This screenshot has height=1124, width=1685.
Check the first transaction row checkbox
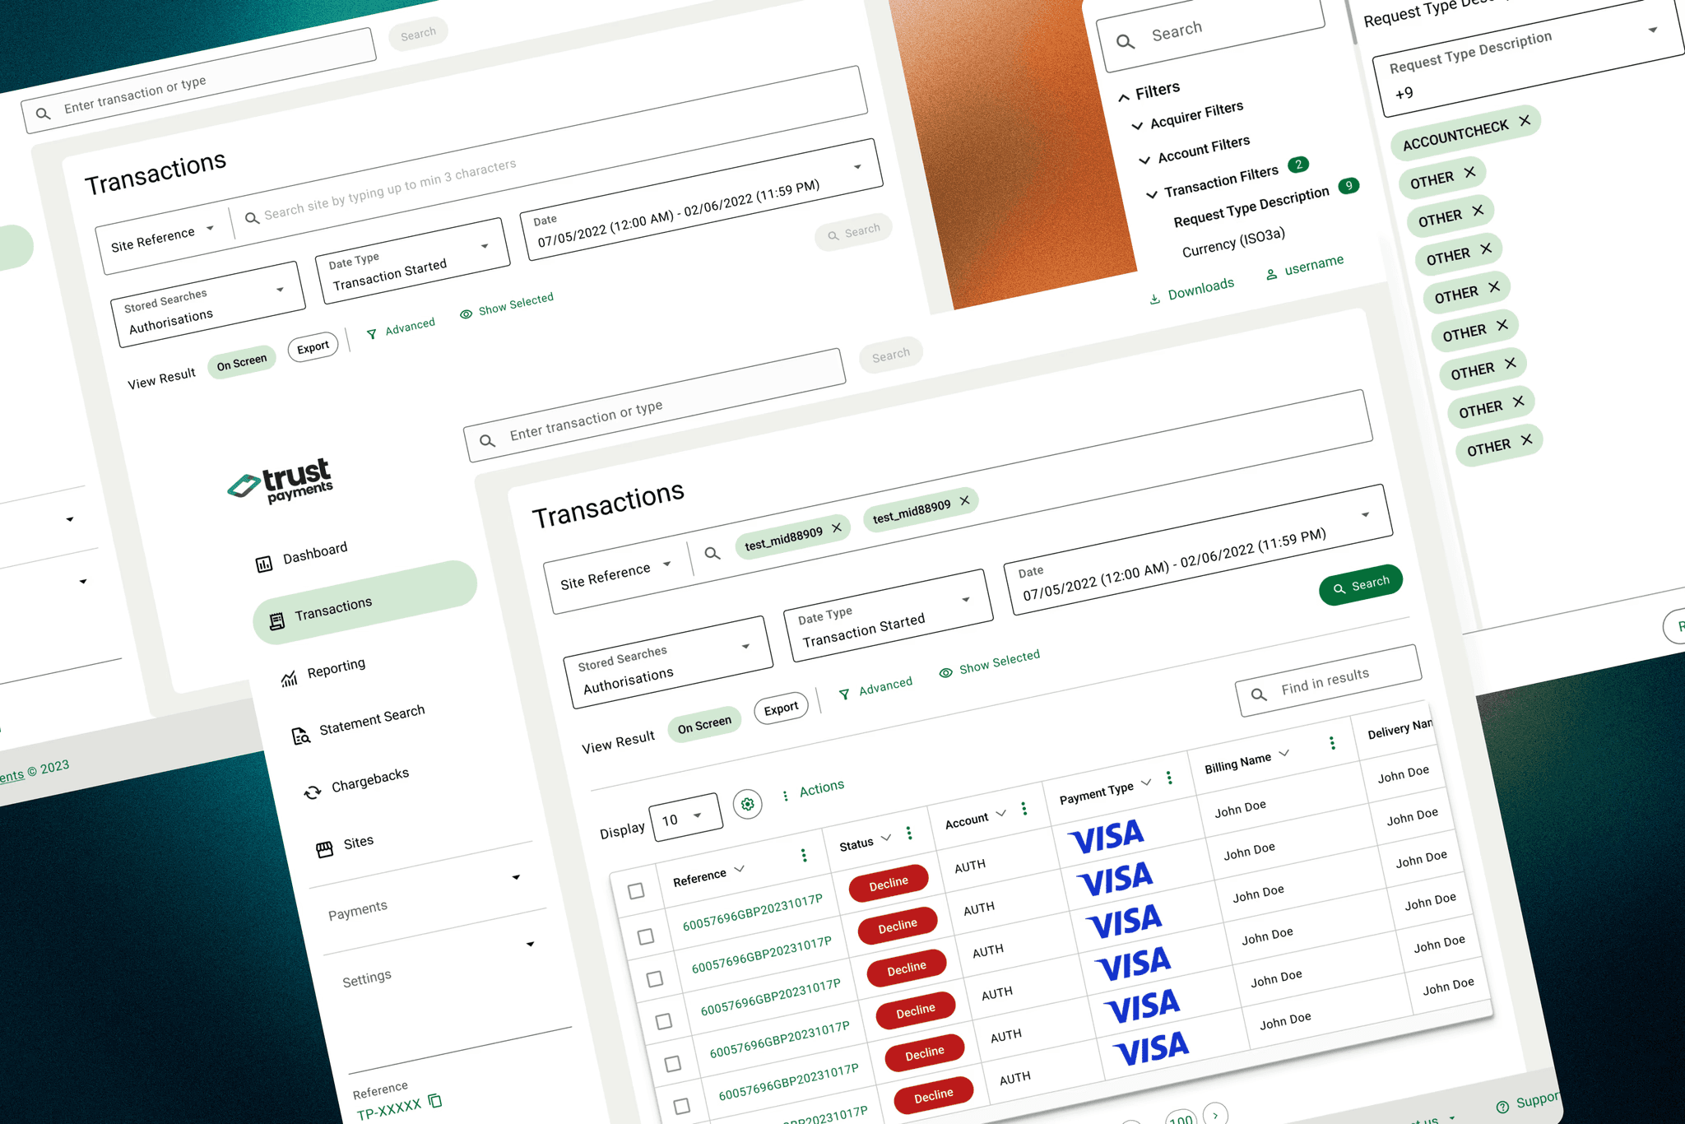coord(646,936)
